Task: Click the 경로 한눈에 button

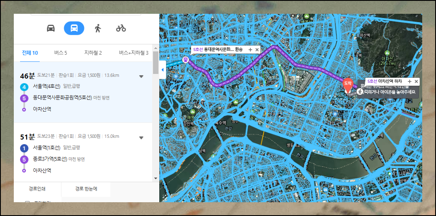Action: (x=86, y=189)
